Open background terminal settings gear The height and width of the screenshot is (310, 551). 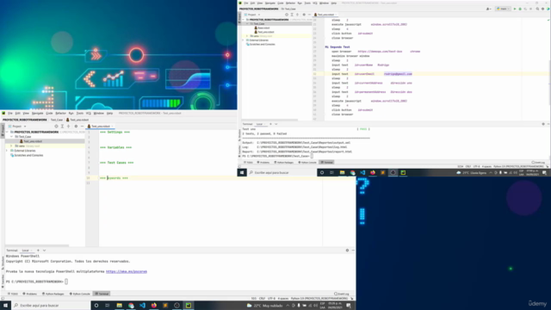click(543, 124)
